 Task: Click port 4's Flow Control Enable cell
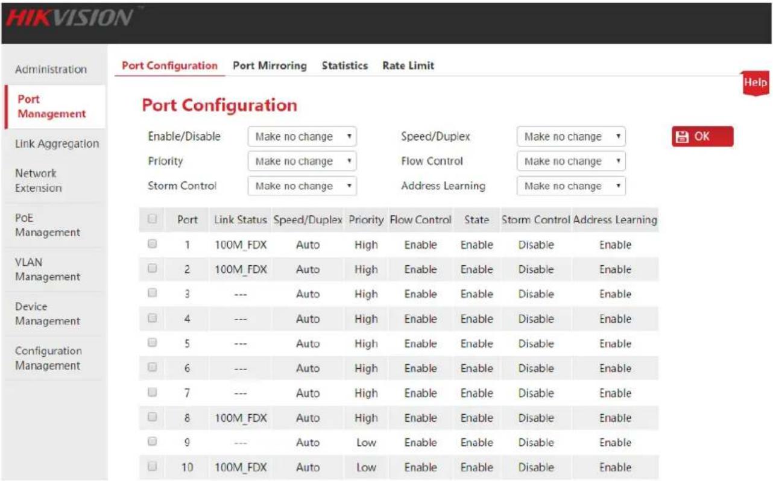[420, 319]
